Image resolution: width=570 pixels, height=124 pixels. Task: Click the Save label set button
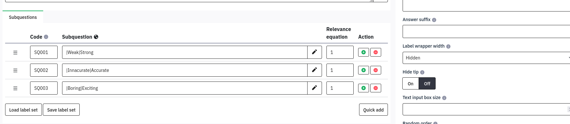[61, 110]
